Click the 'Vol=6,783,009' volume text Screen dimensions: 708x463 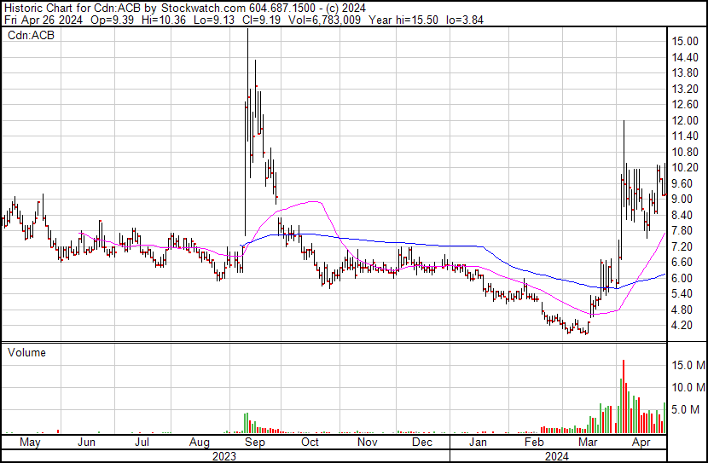coord(324,20)
